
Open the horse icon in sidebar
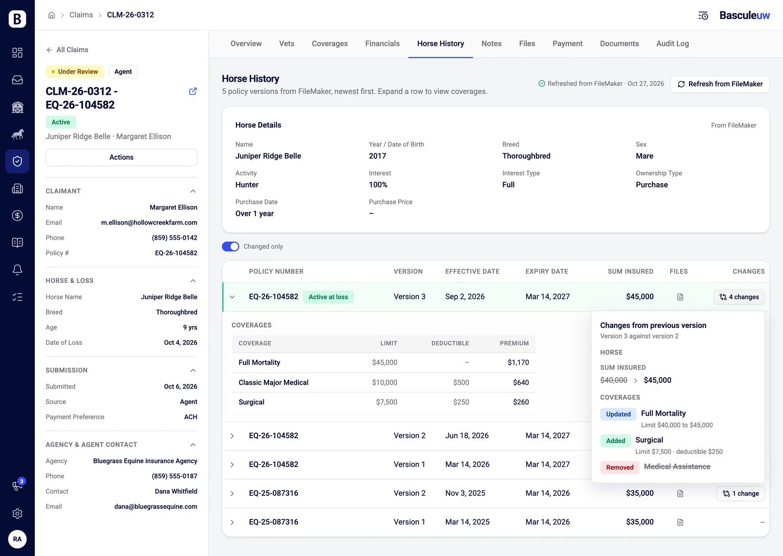coord(17,134)
